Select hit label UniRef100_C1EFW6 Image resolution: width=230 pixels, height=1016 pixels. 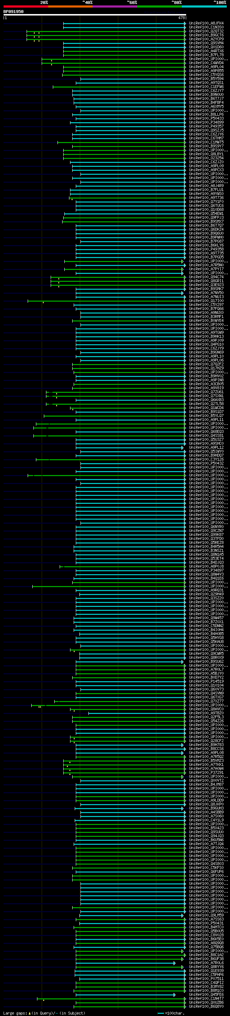(206, 87)
